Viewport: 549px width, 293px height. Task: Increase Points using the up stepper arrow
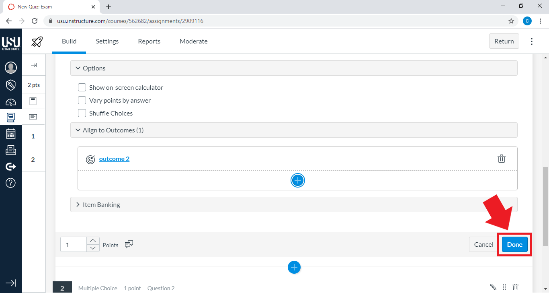[93, 241]
